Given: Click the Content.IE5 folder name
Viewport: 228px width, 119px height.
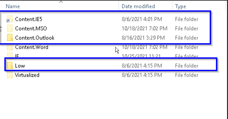Looking at the screenshot, I should click(29, 19).
